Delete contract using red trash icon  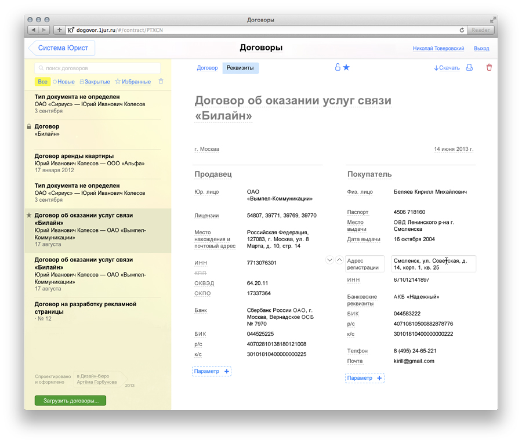pos(489,67)
